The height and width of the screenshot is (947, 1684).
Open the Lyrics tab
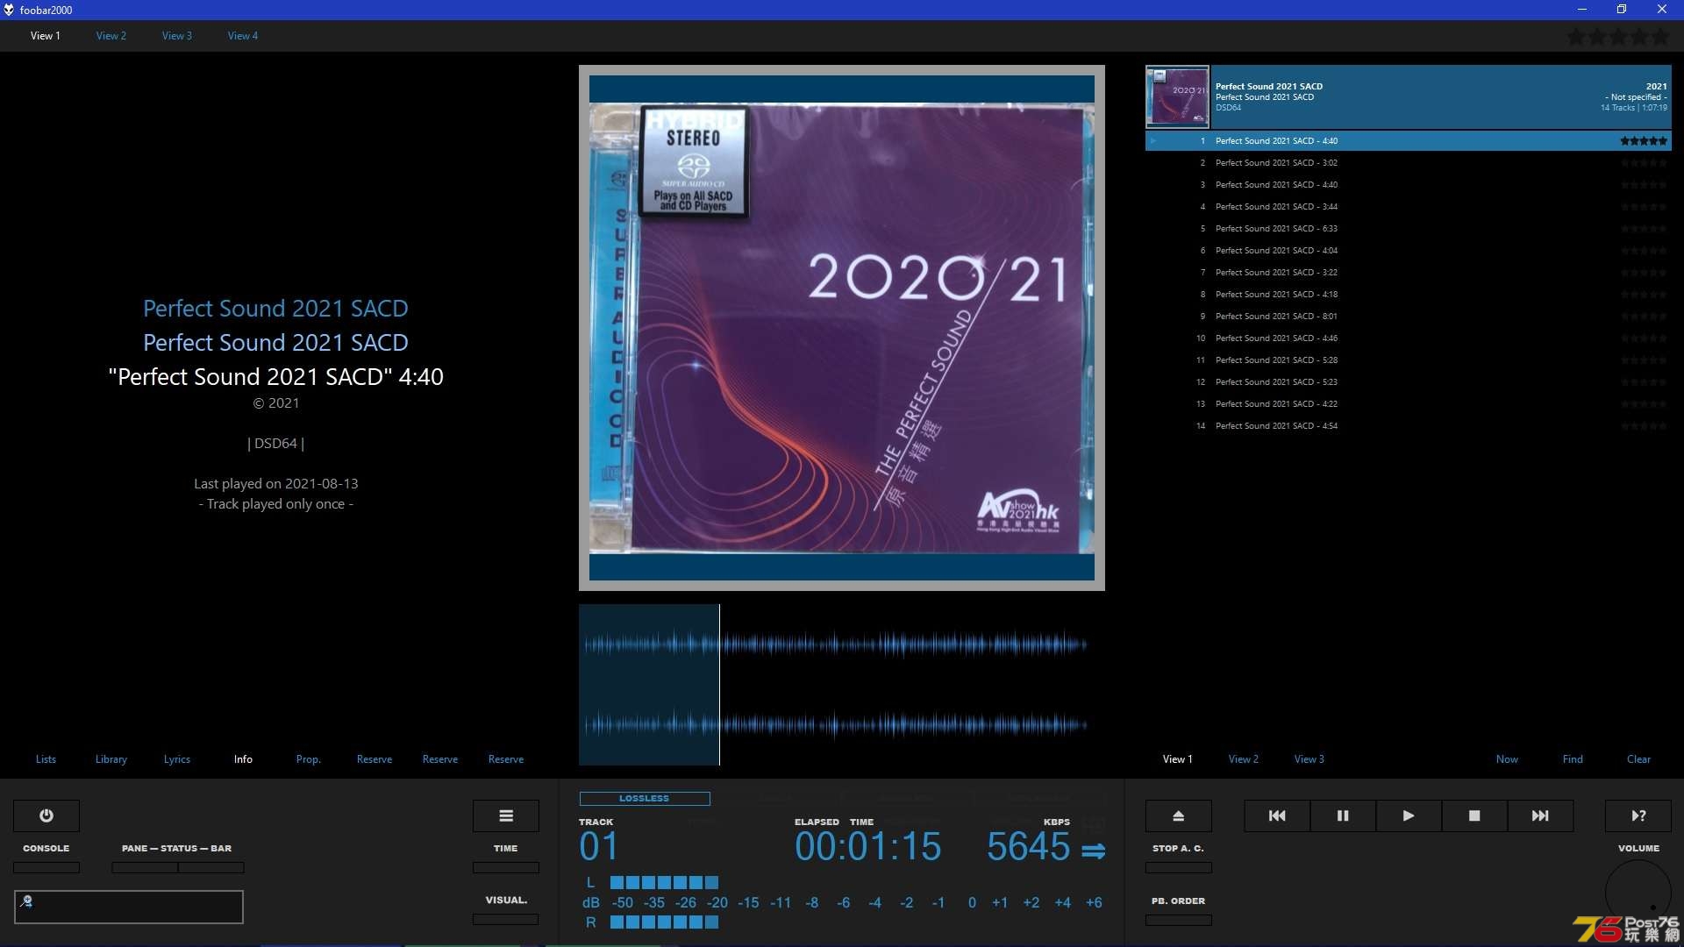click(x=177, y=759)
